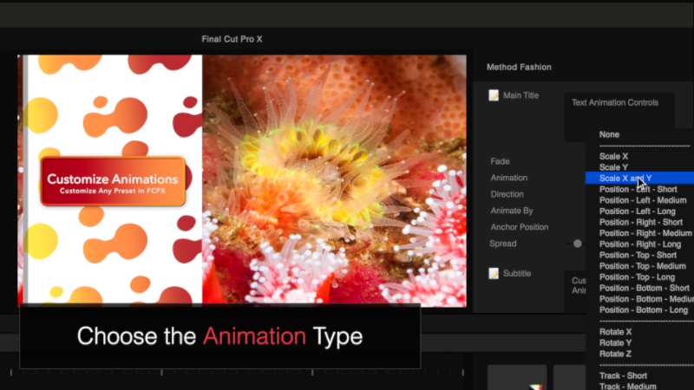
Task: Click the coral anemone video preview
Action: pos(334,180)
